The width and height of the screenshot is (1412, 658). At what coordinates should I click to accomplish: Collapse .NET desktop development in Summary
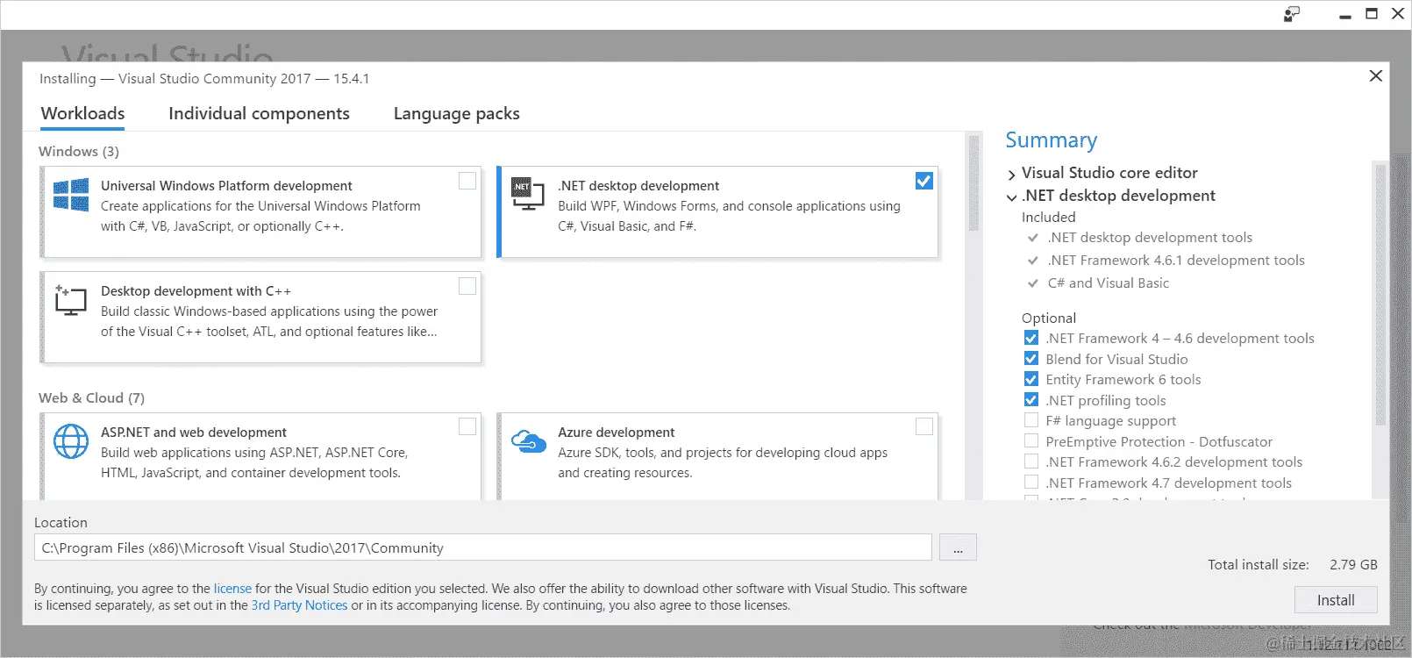point(1011,197)
